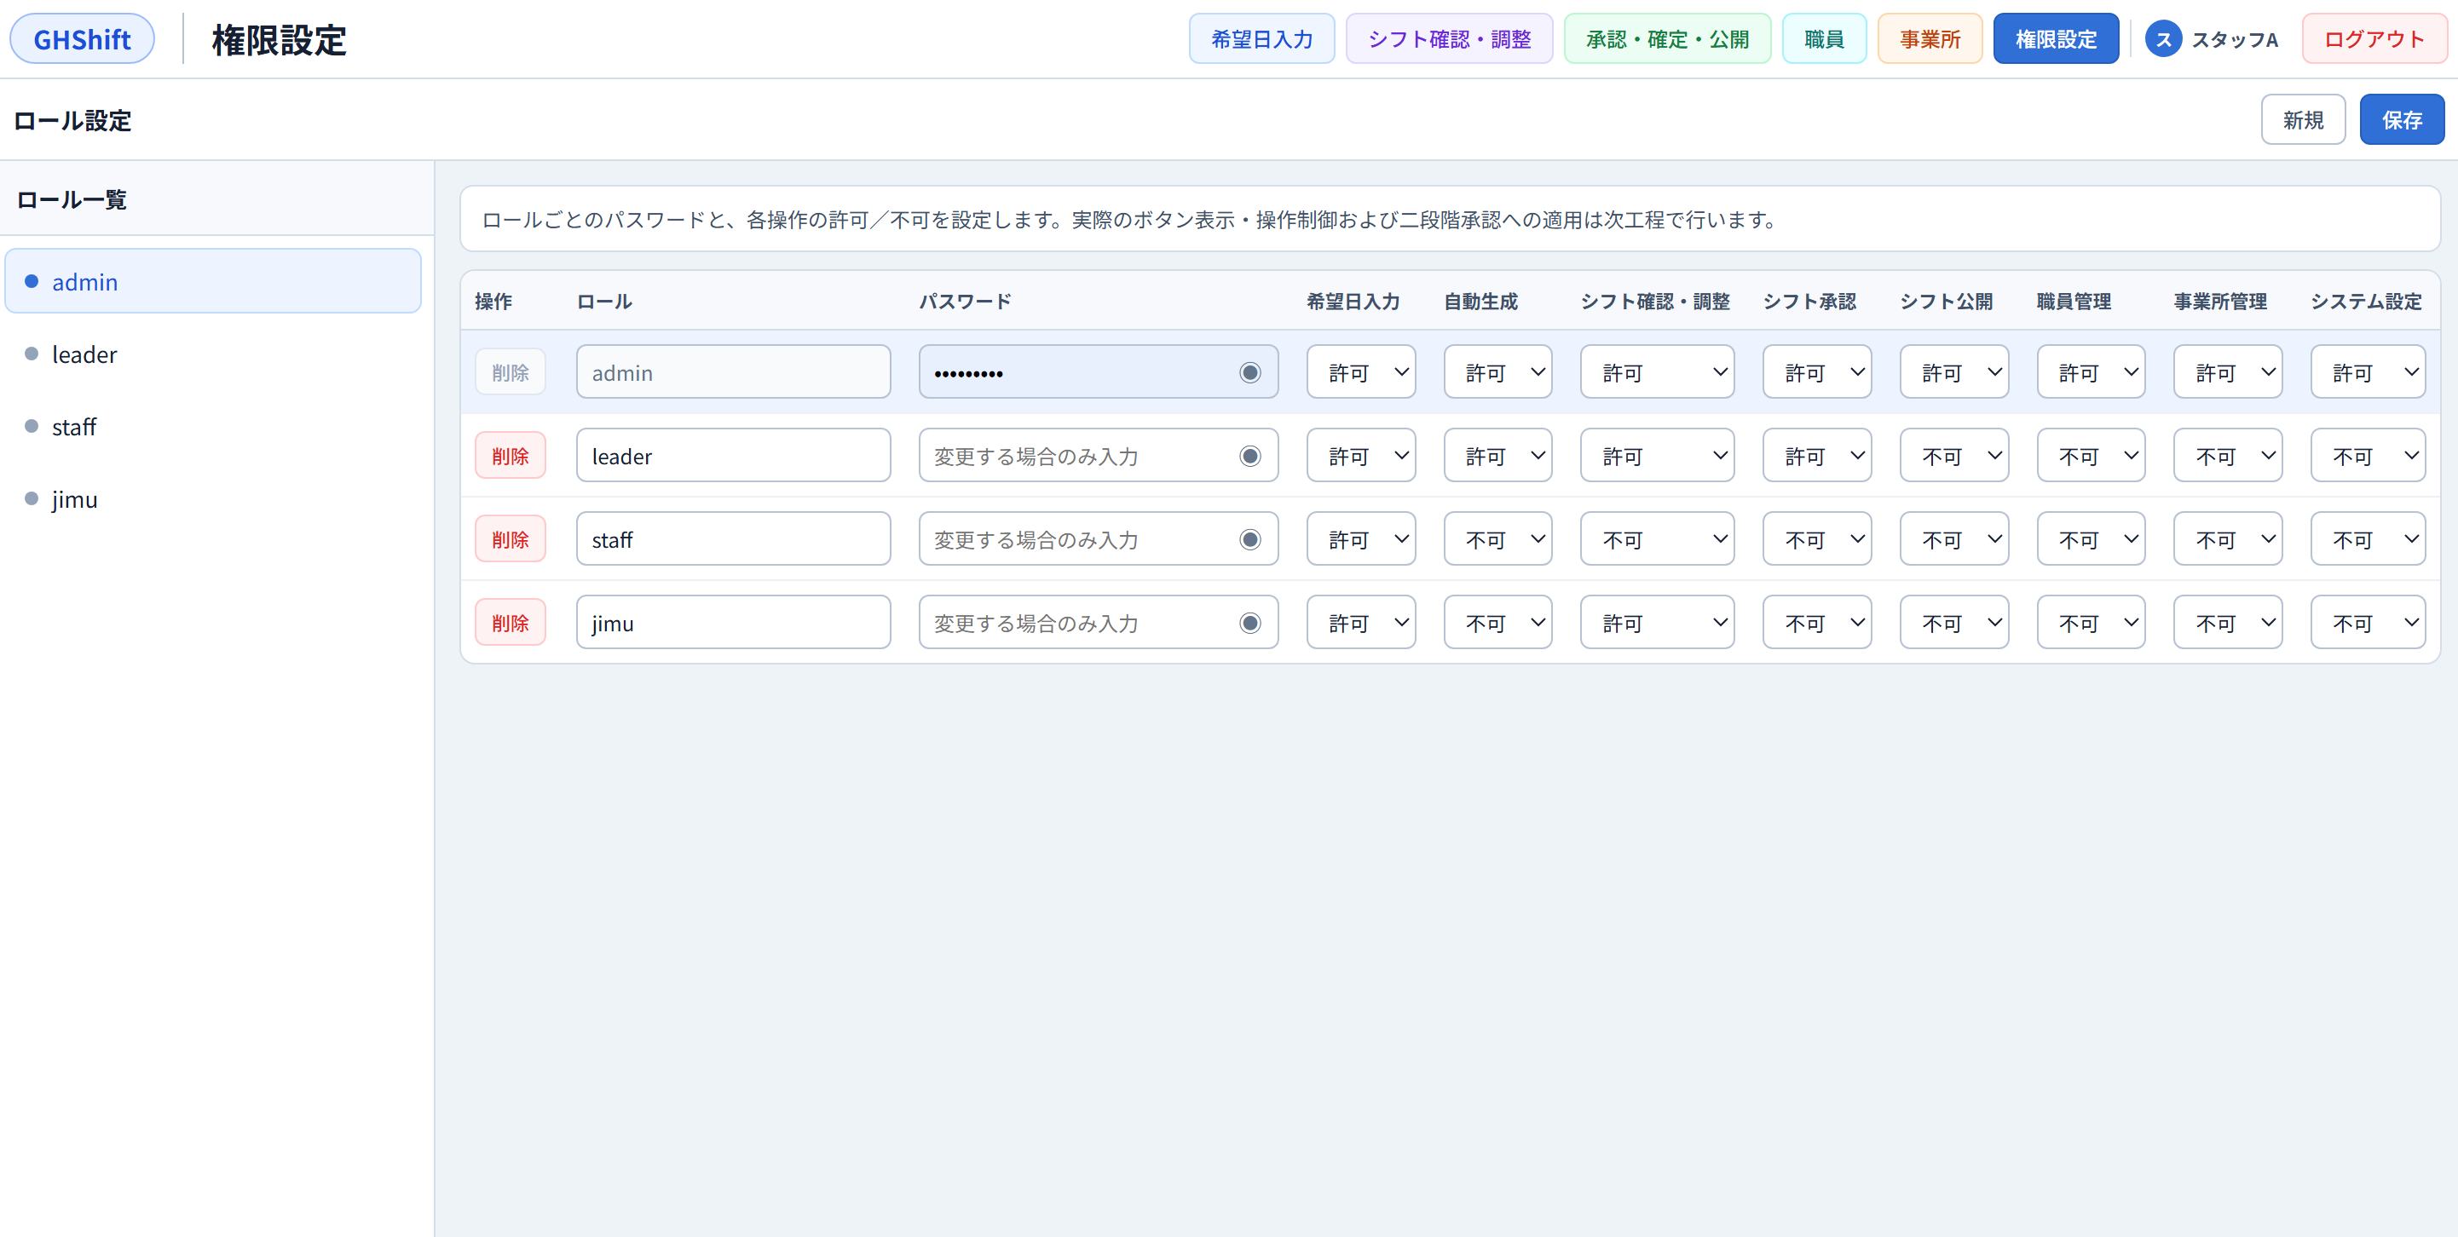Screen dimensions: 2458x1237
Task: Open シフト公開 dropdown for staff
Action: [1953, 540]
